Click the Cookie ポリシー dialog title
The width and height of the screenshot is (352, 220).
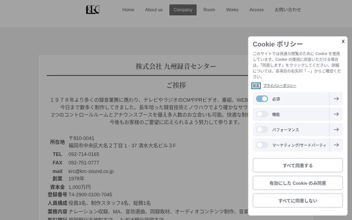tap(278, 44)
